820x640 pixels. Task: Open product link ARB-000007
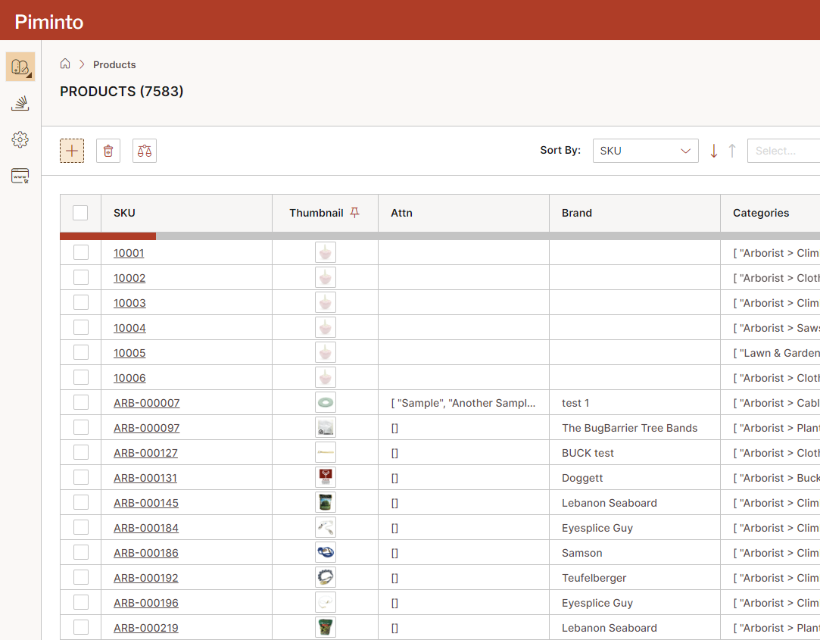pyautogui.click(x=147, y=403)
